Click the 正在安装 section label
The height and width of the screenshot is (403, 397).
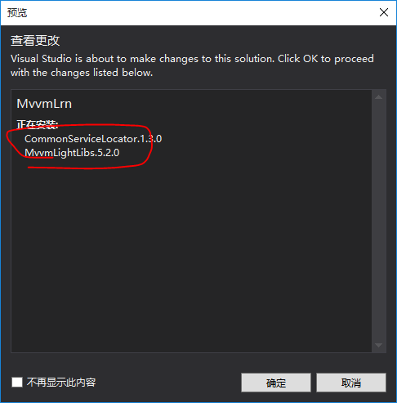pos(38,124)
